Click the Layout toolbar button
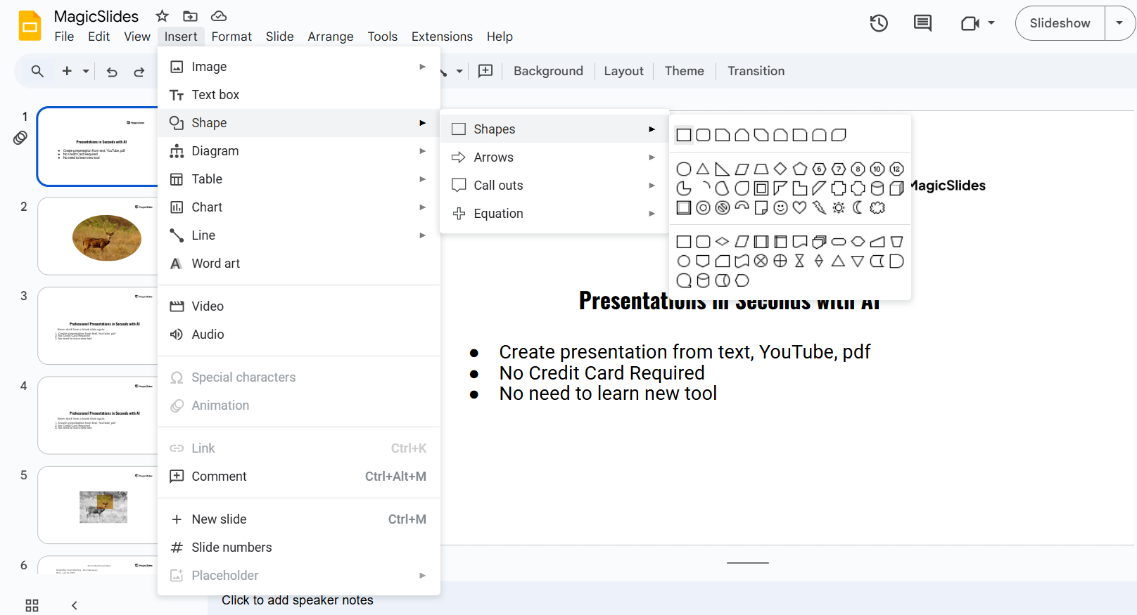This screenshot has height=615, width=1137. coord(623,71)
